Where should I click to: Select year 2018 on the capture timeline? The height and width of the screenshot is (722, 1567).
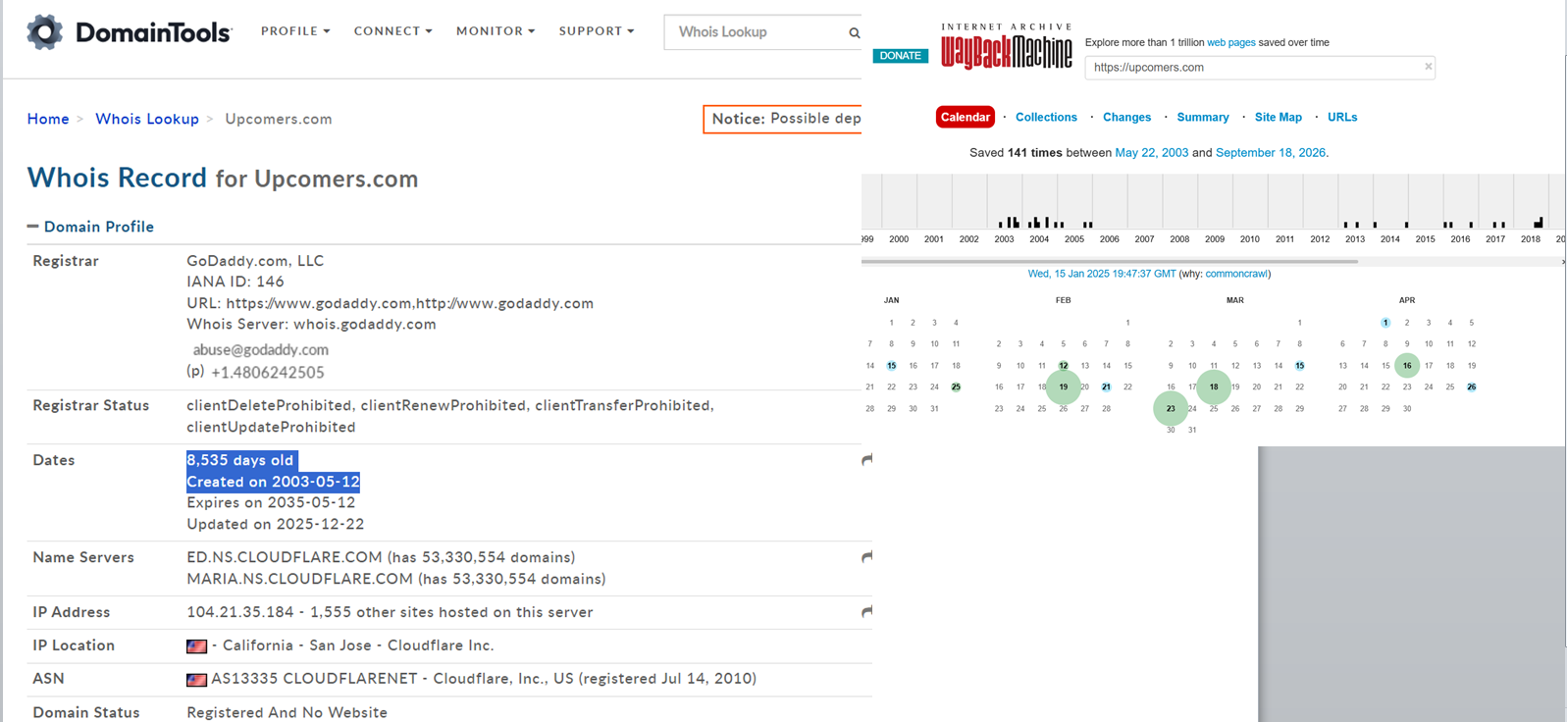[x=1531, y=238]
